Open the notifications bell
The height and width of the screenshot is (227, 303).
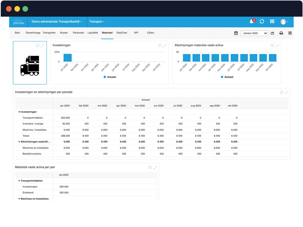[252, 21]
